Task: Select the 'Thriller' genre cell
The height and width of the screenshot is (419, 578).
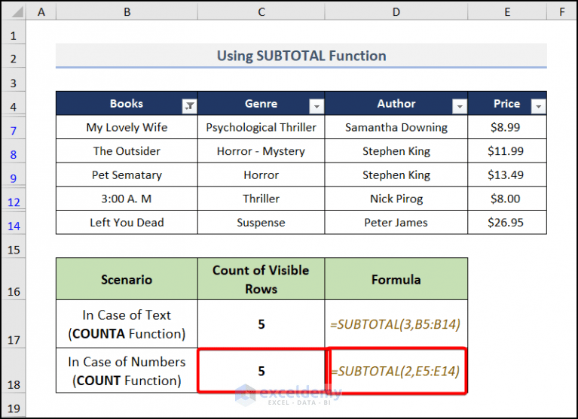Action: tap(261, 199)
